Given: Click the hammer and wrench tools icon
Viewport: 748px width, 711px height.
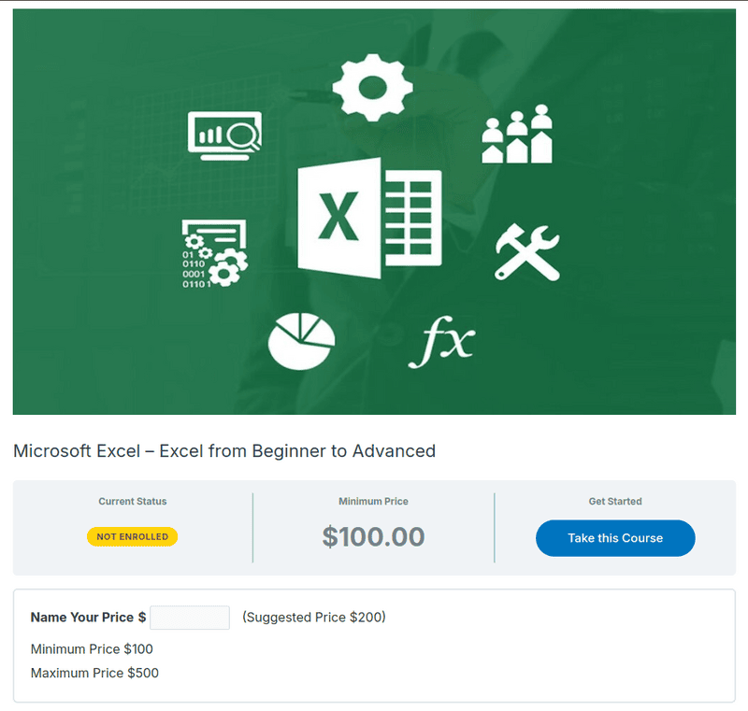Looking at the screenshot, I should [526, 251].
